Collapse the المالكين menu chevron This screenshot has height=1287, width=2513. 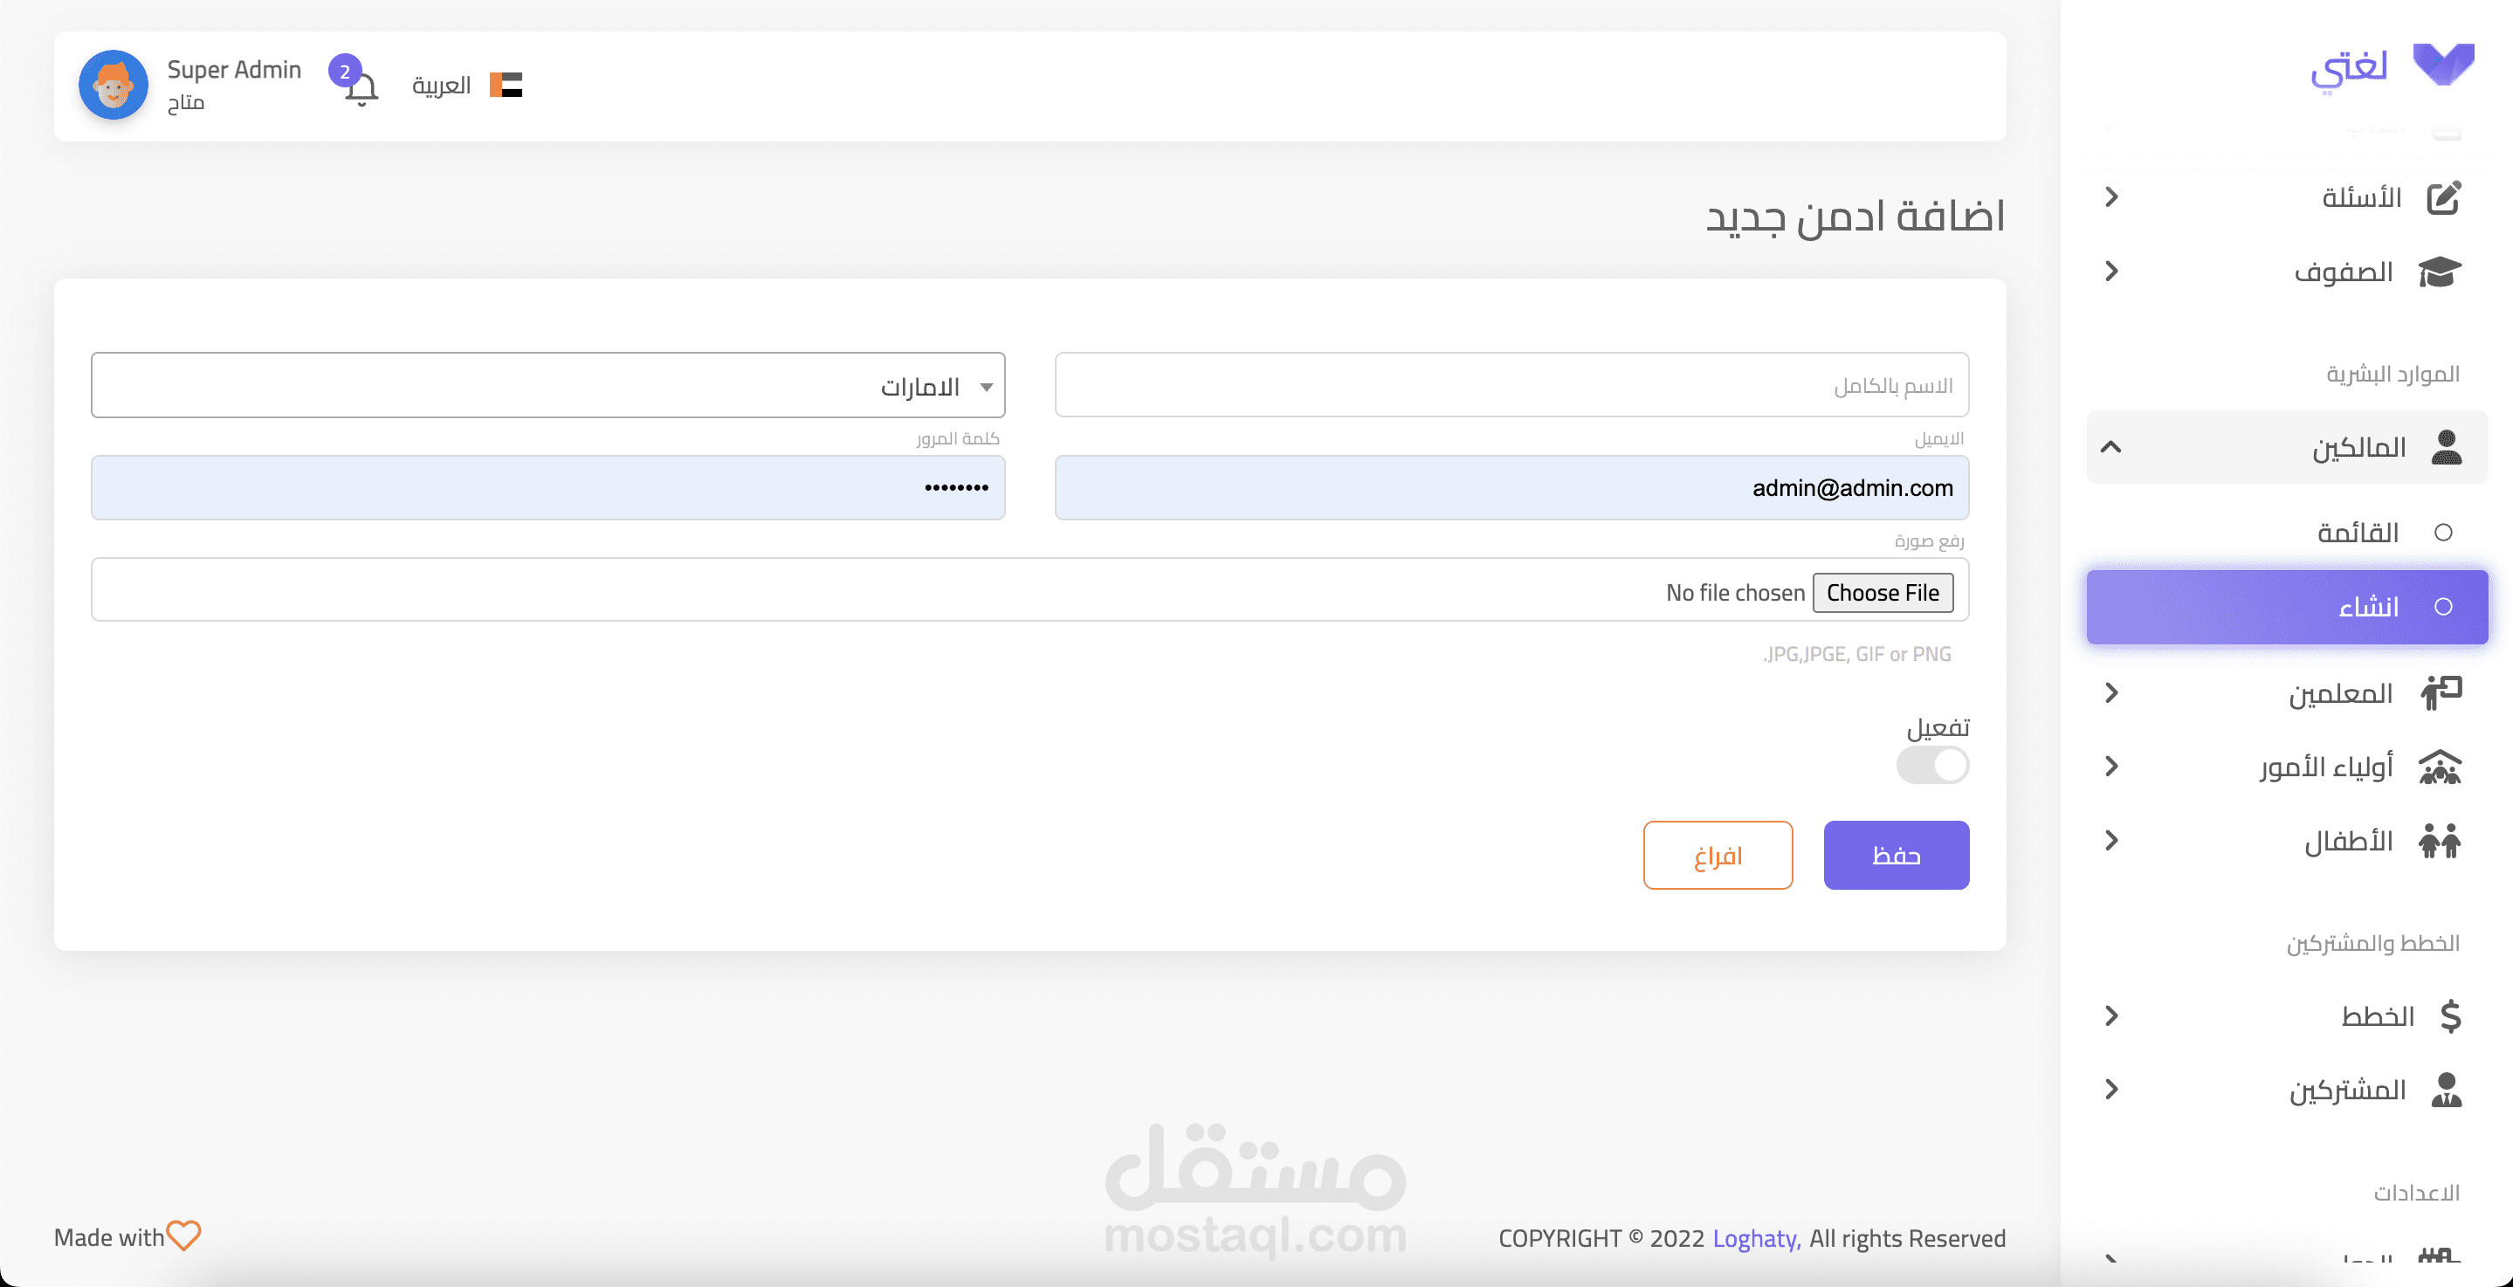click(x=2111, y=447)
